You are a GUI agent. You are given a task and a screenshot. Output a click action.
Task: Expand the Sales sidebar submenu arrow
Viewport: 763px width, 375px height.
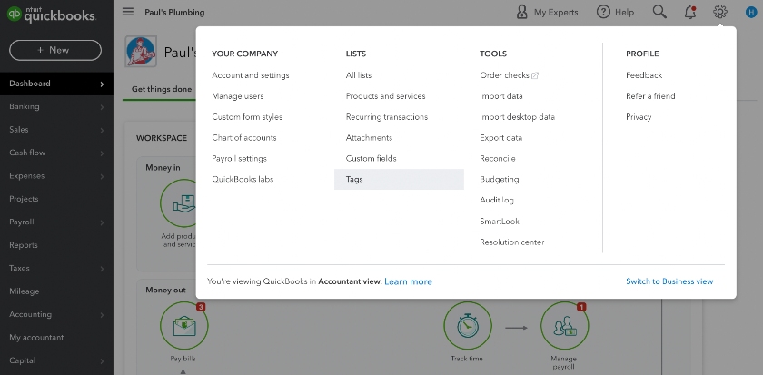[102, 130]
